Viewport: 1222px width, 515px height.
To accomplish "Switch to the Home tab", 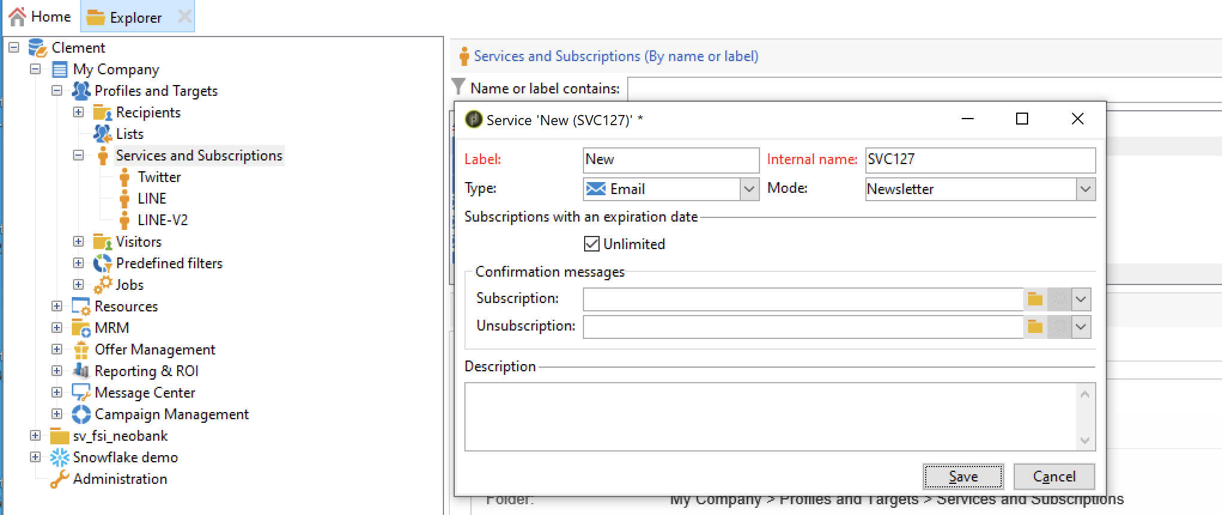I will [40, 17].
